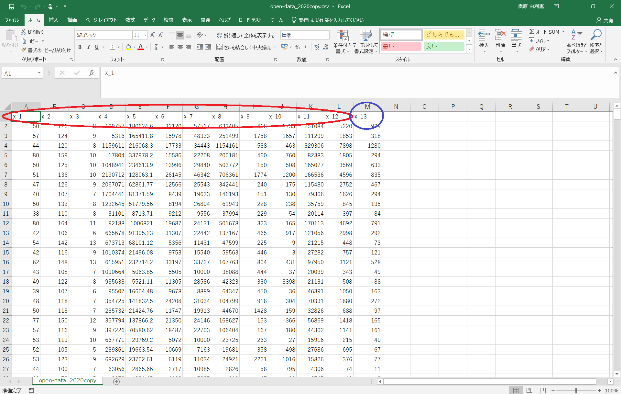Open the Name Box dropdown arrow

coord(39,73)
